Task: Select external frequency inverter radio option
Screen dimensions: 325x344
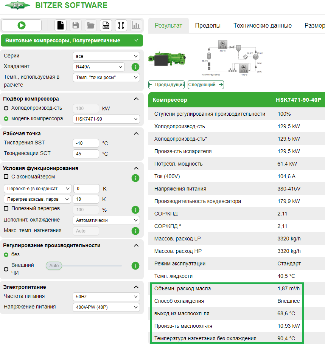Action: [6, 269]
